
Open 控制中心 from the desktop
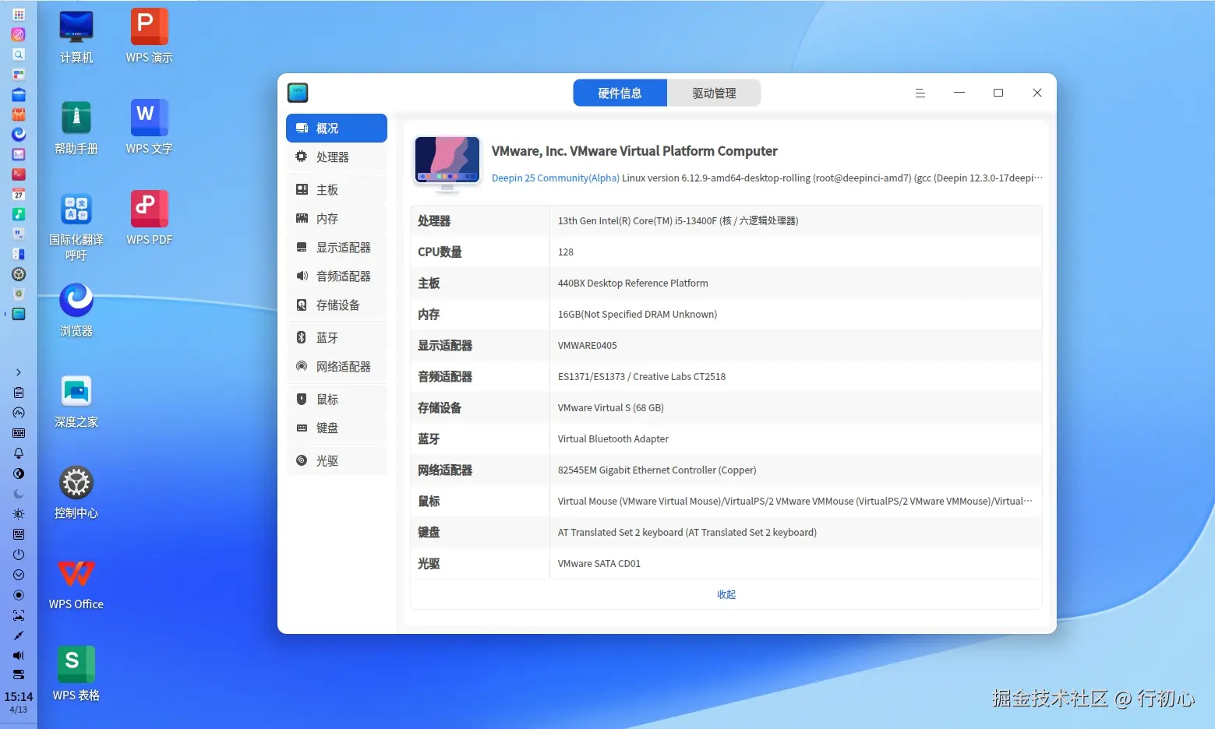pos(76,493)
